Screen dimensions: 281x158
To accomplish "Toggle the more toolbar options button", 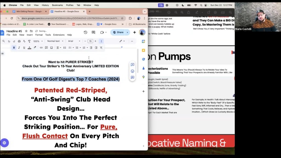I will [101, 41].
